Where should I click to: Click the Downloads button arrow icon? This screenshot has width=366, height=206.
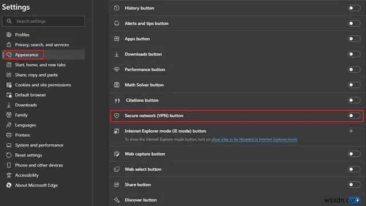(117, 54)
